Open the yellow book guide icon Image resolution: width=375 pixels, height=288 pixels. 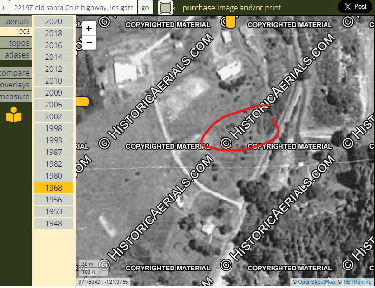tap(14, 115)
